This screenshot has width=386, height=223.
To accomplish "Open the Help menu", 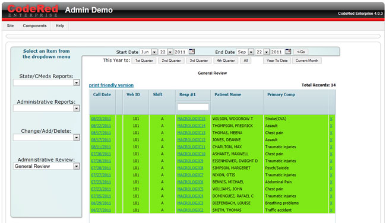I will pos(59,26).
